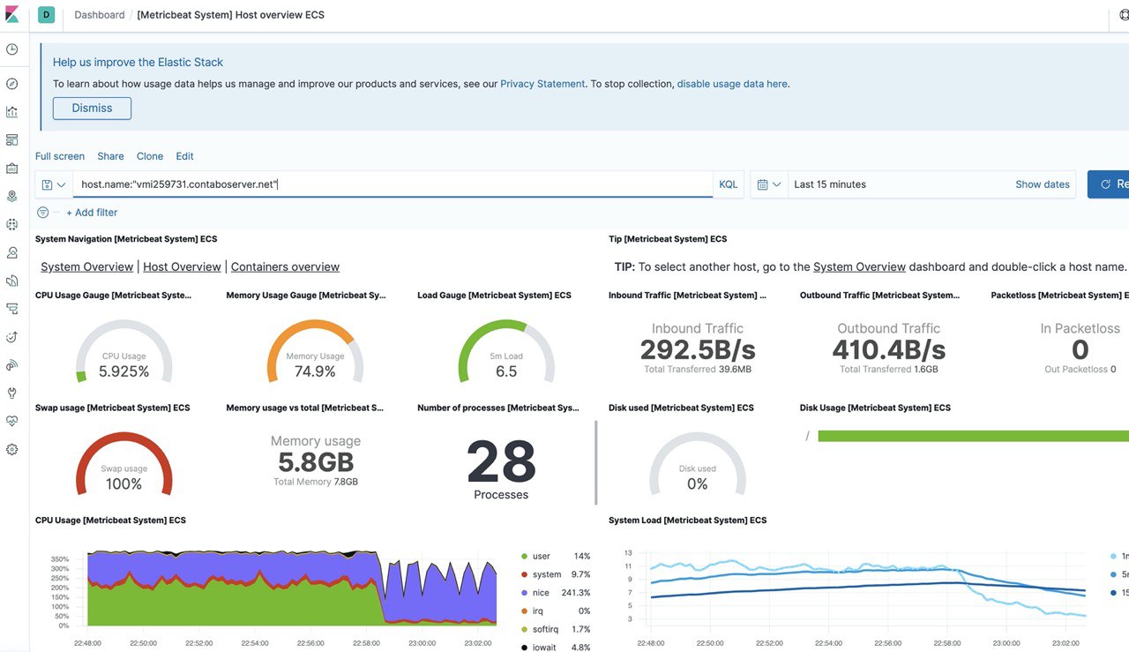Click the Inbound Traffic 292.5B/s value

click(698, 349)
